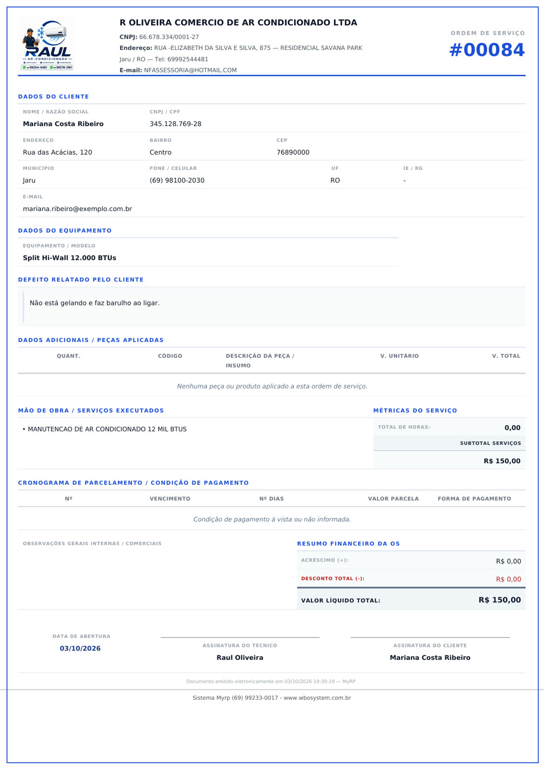Click the 'ASSINATURA DO TÉCNICO' label
Viewport: 544px width, 768px height.
click(240, 645)
